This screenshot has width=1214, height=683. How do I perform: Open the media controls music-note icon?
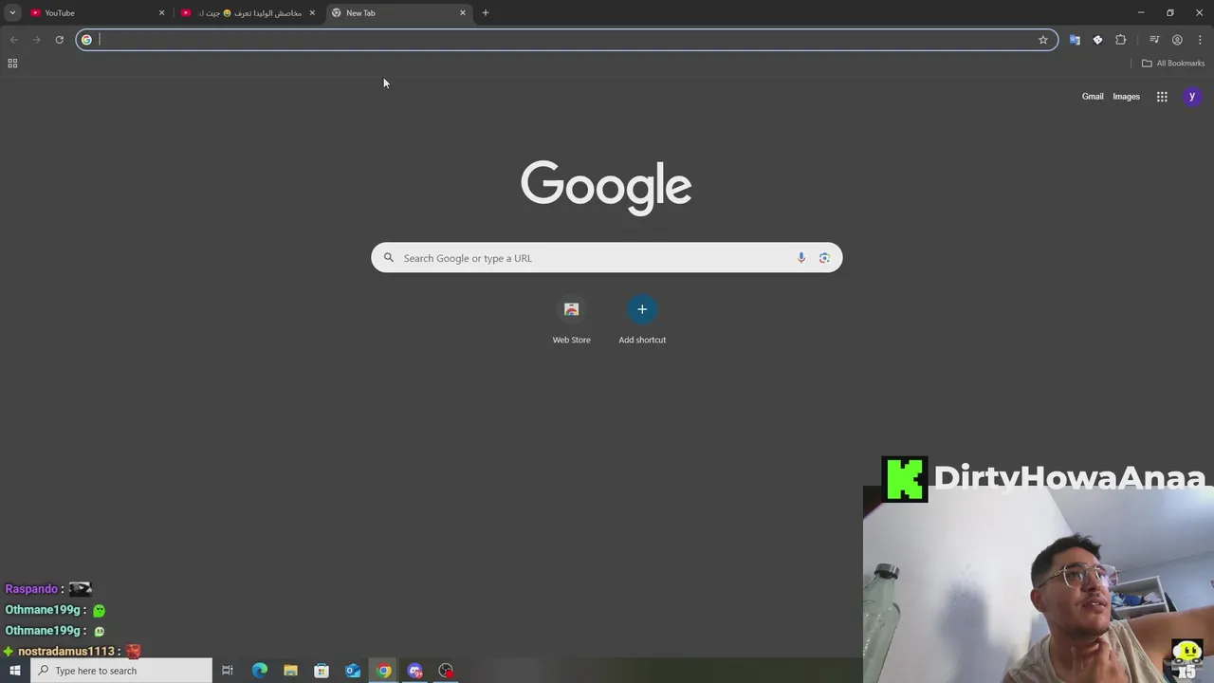tap(1154, 40)
